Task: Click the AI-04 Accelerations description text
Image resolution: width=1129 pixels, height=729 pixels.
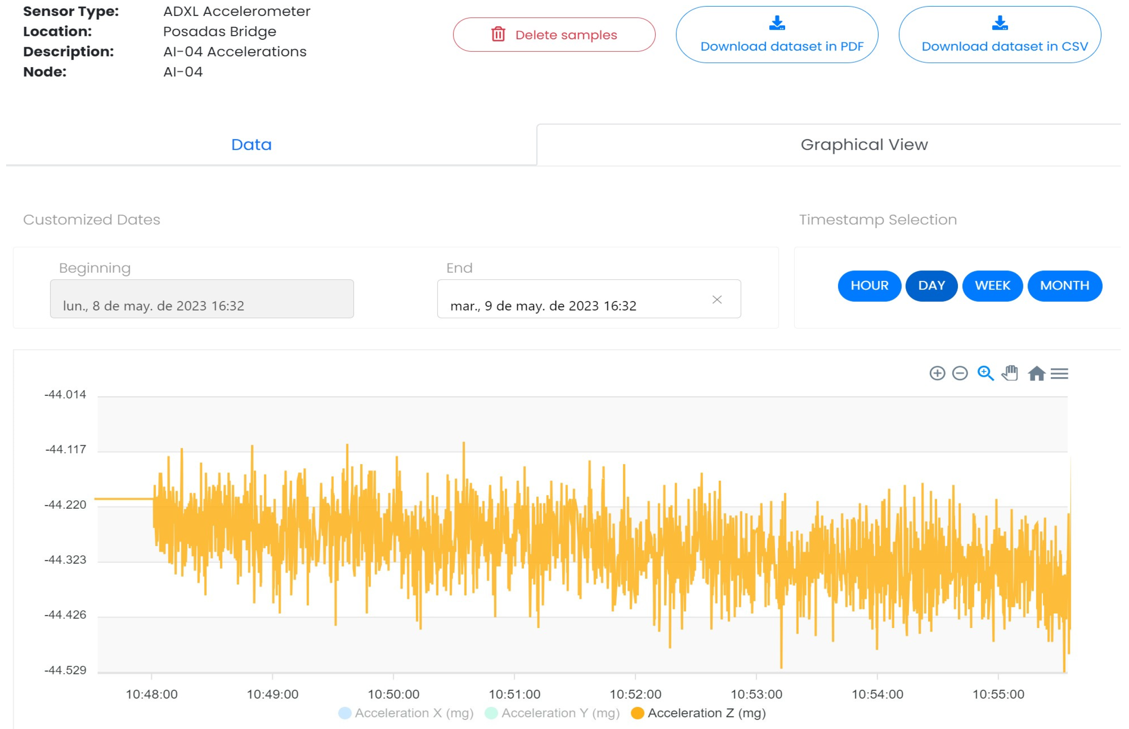Action: pyautogui.click(x=235, y=51)
